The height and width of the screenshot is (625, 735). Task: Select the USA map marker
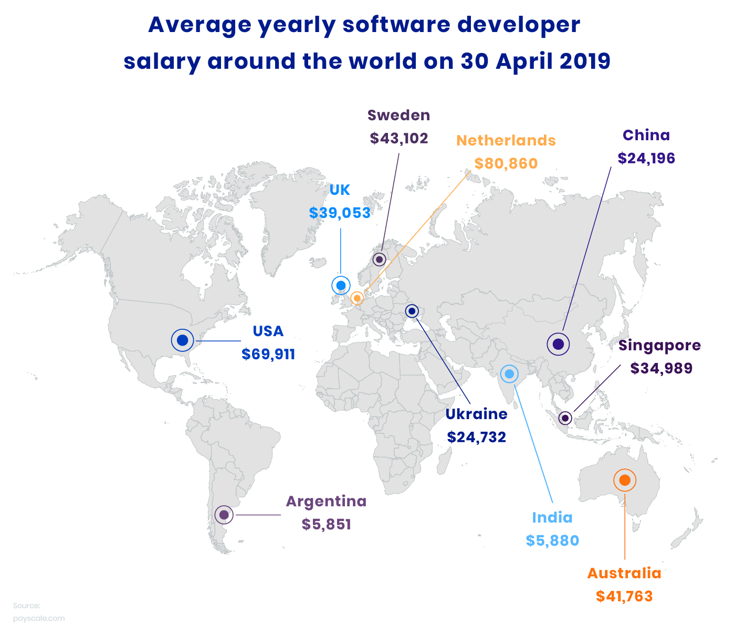[182, 341]
